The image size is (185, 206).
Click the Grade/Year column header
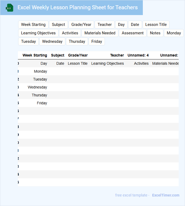tap(78, 55)
